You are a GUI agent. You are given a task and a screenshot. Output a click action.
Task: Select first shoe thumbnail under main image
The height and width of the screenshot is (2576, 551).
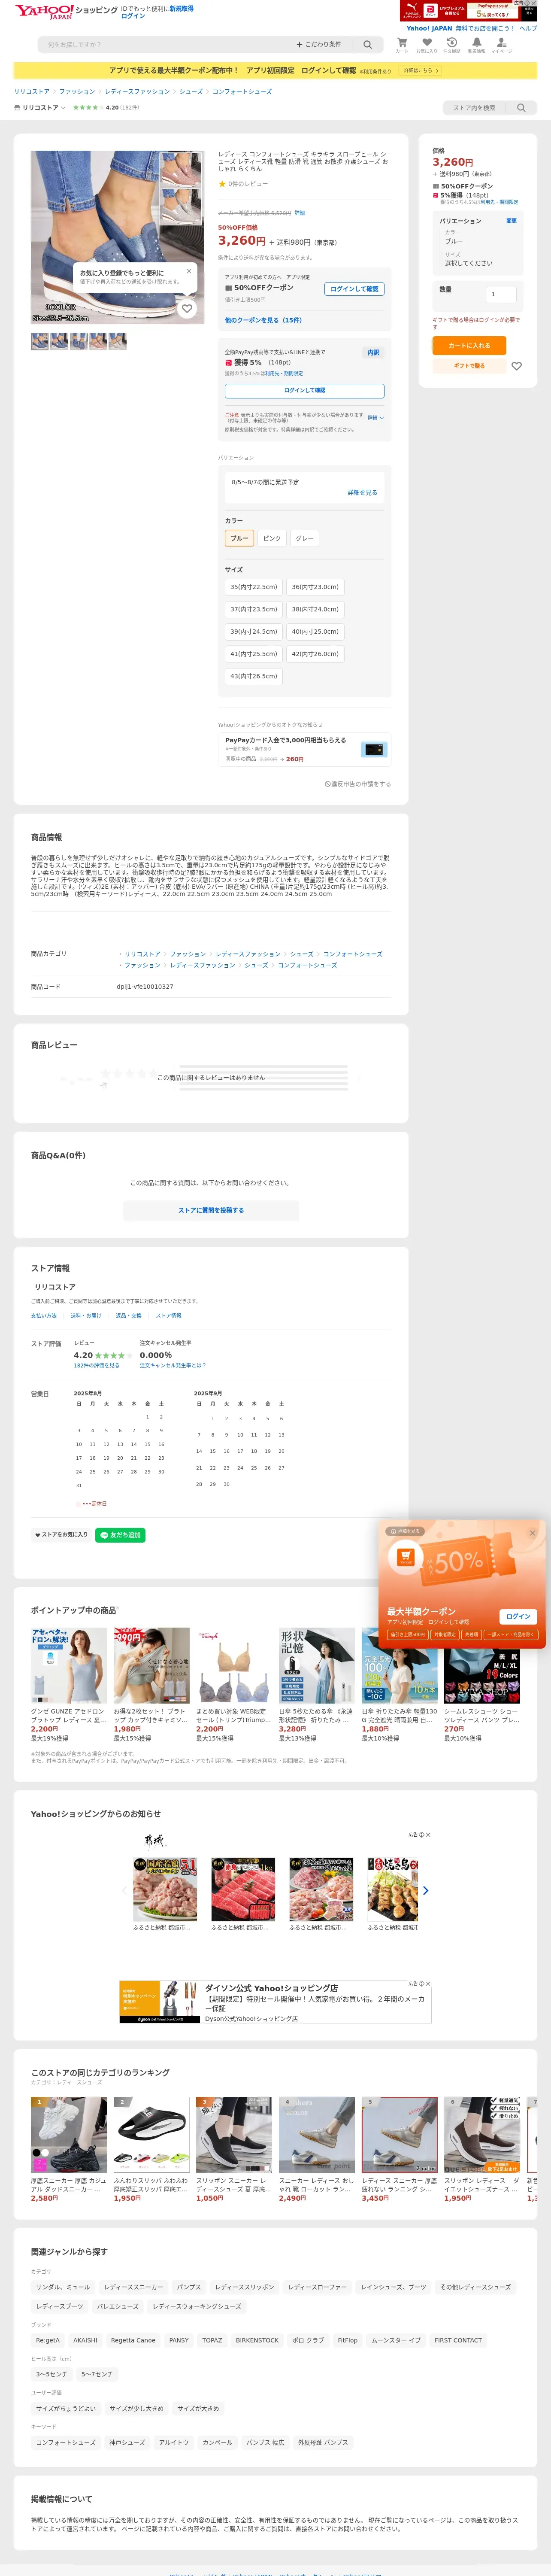(x=40, y=341)
